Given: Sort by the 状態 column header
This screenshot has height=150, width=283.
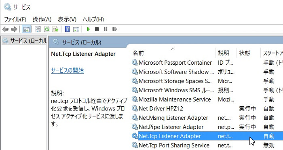Looking at the screenshot, I should (248, 53).
